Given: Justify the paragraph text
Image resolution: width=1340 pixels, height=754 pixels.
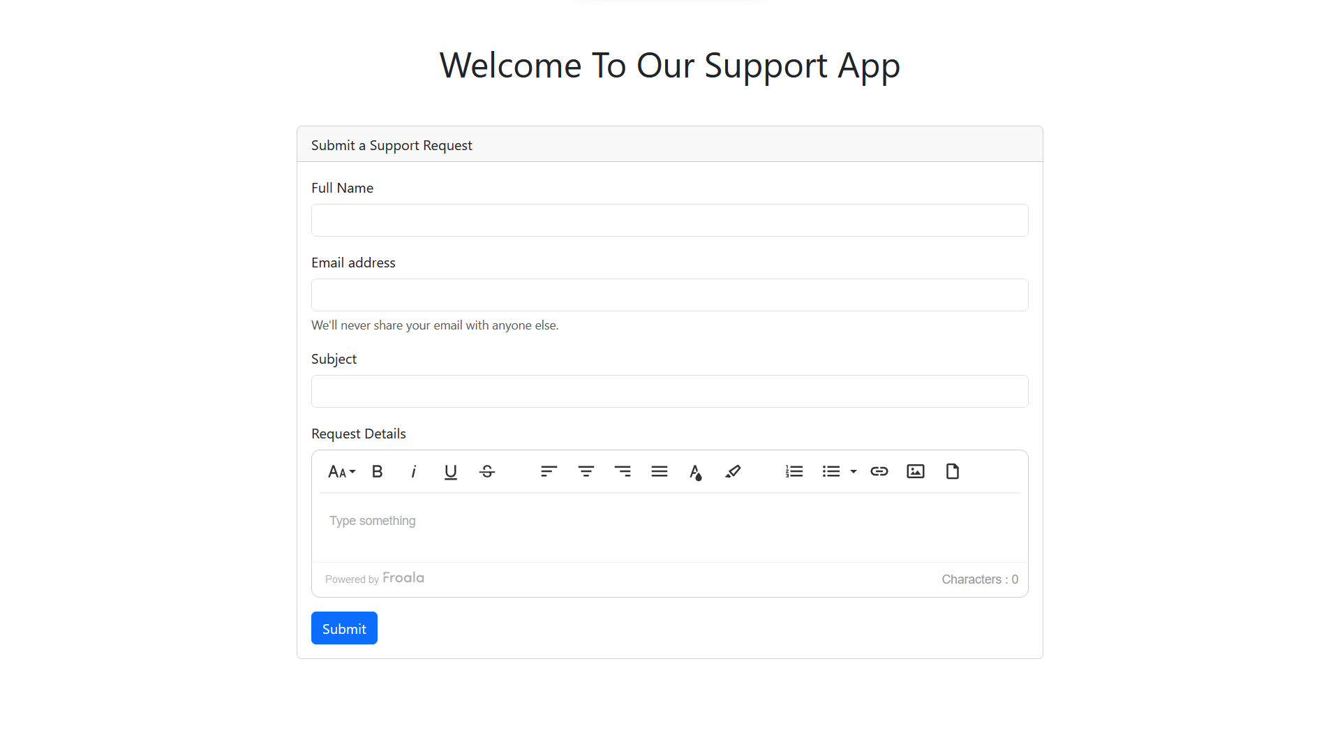Looking at the screenshot, I should click(659, 471).
